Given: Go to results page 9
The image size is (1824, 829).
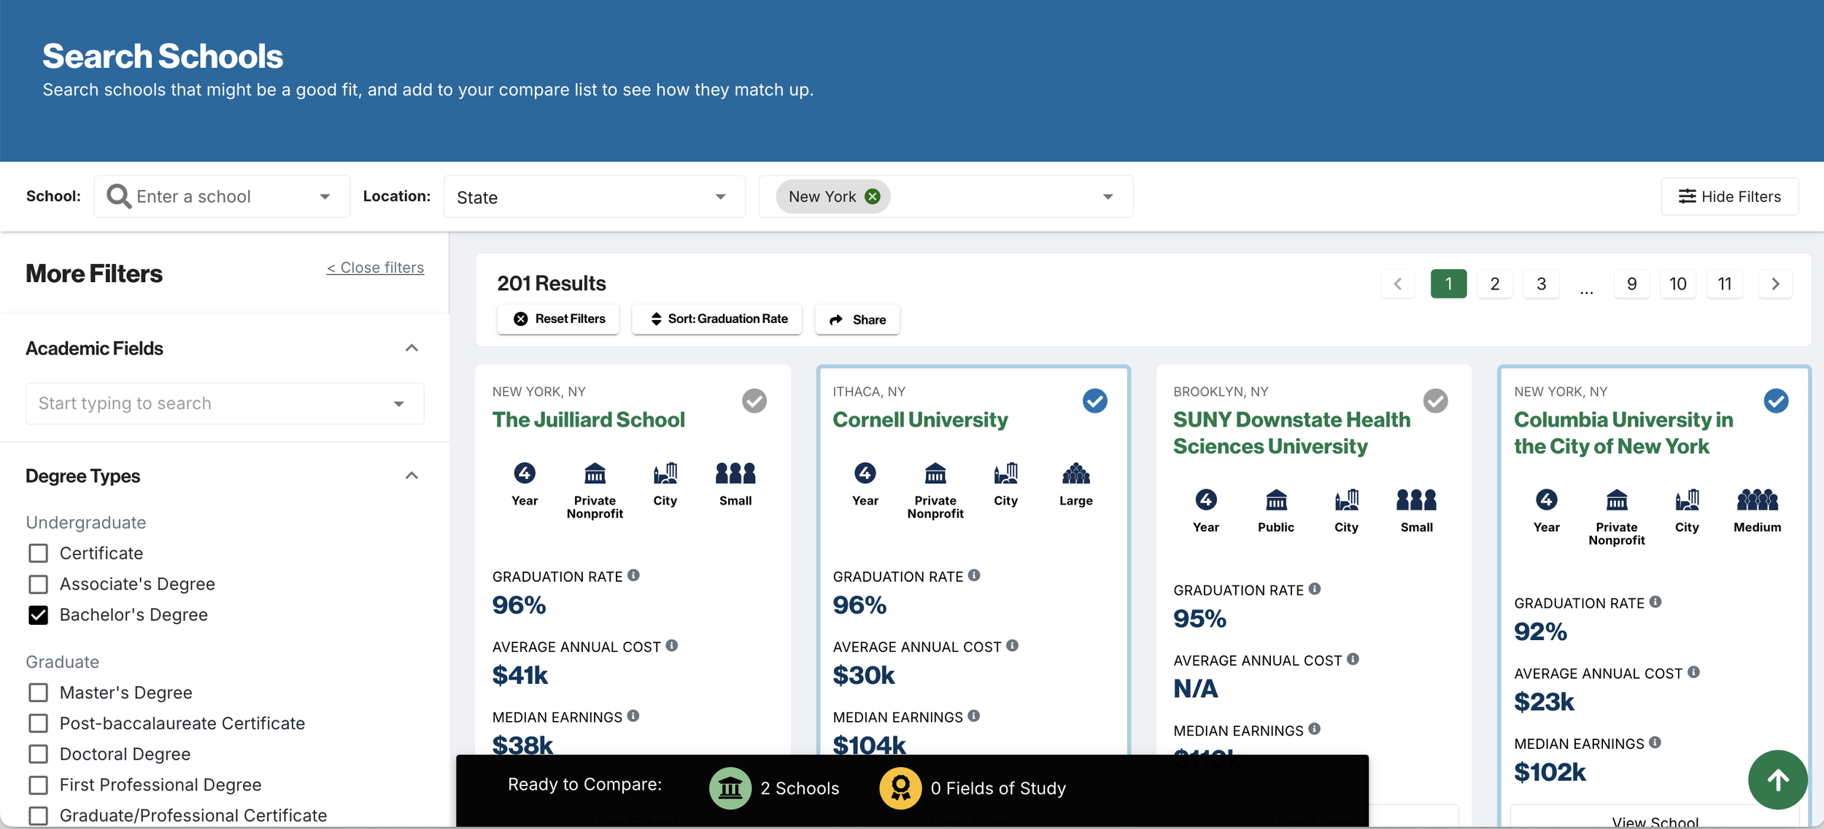Looking at the screenshot, I should [x=1631, y=284].
